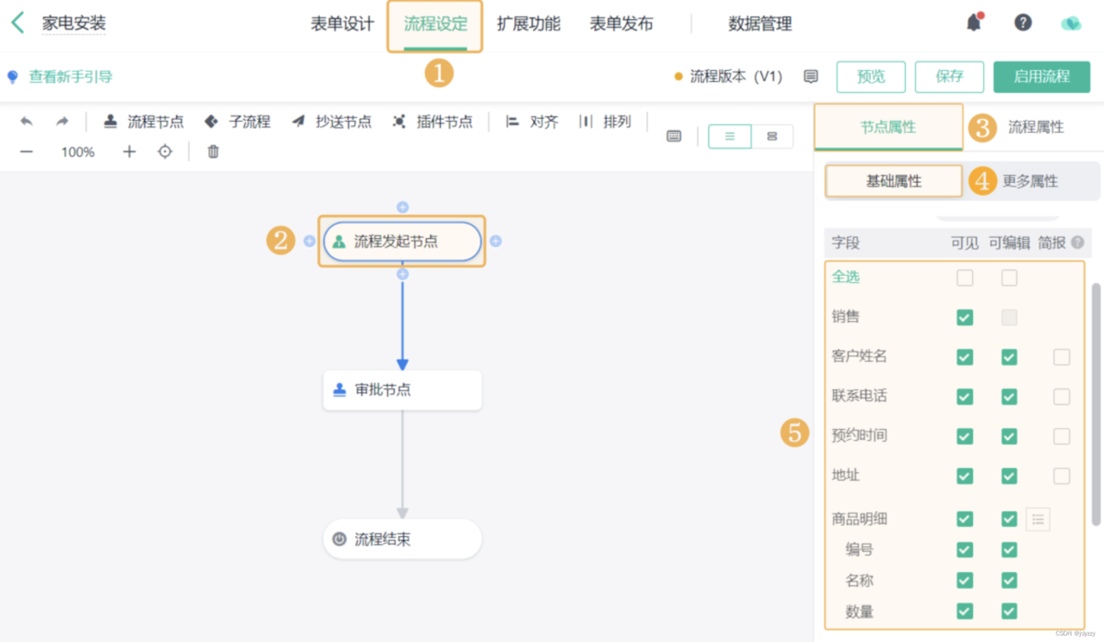Select the 流程发起节点 node
Screen dimensions: 1104x642
click(402, 242)
